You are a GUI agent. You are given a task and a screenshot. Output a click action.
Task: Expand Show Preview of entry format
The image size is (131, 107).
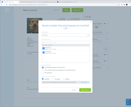pyautogui.click(x=85, y=82)
